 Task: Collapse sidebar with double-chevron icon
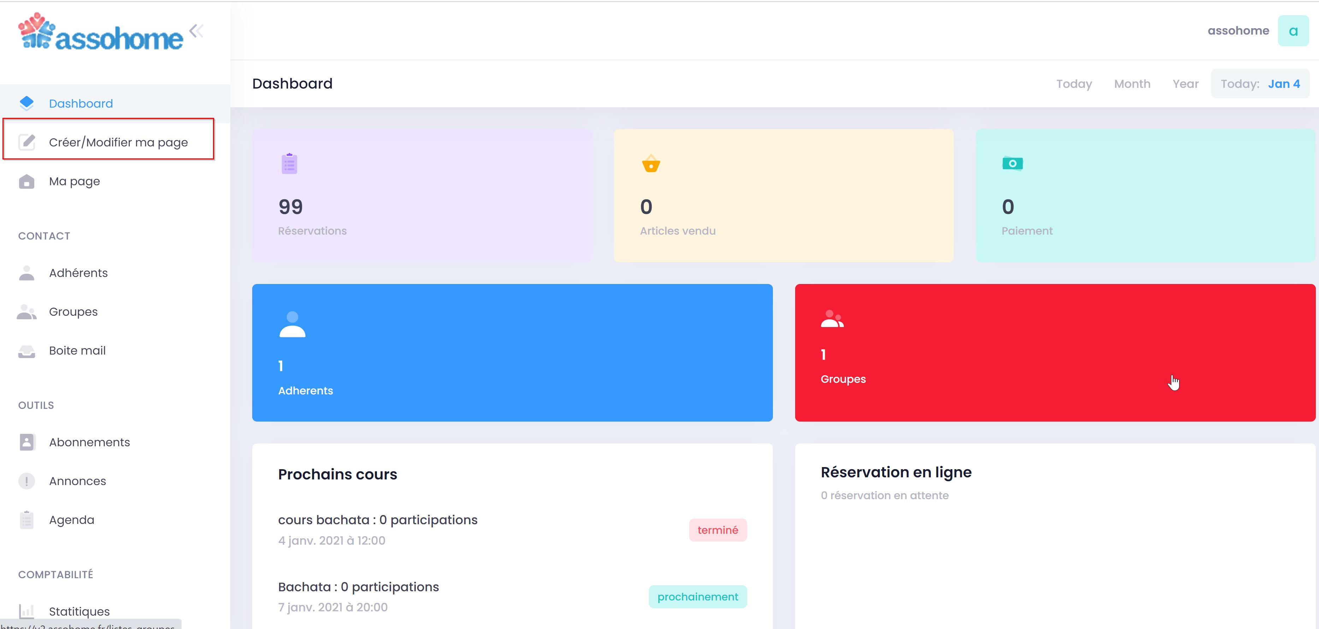point(196,31)
